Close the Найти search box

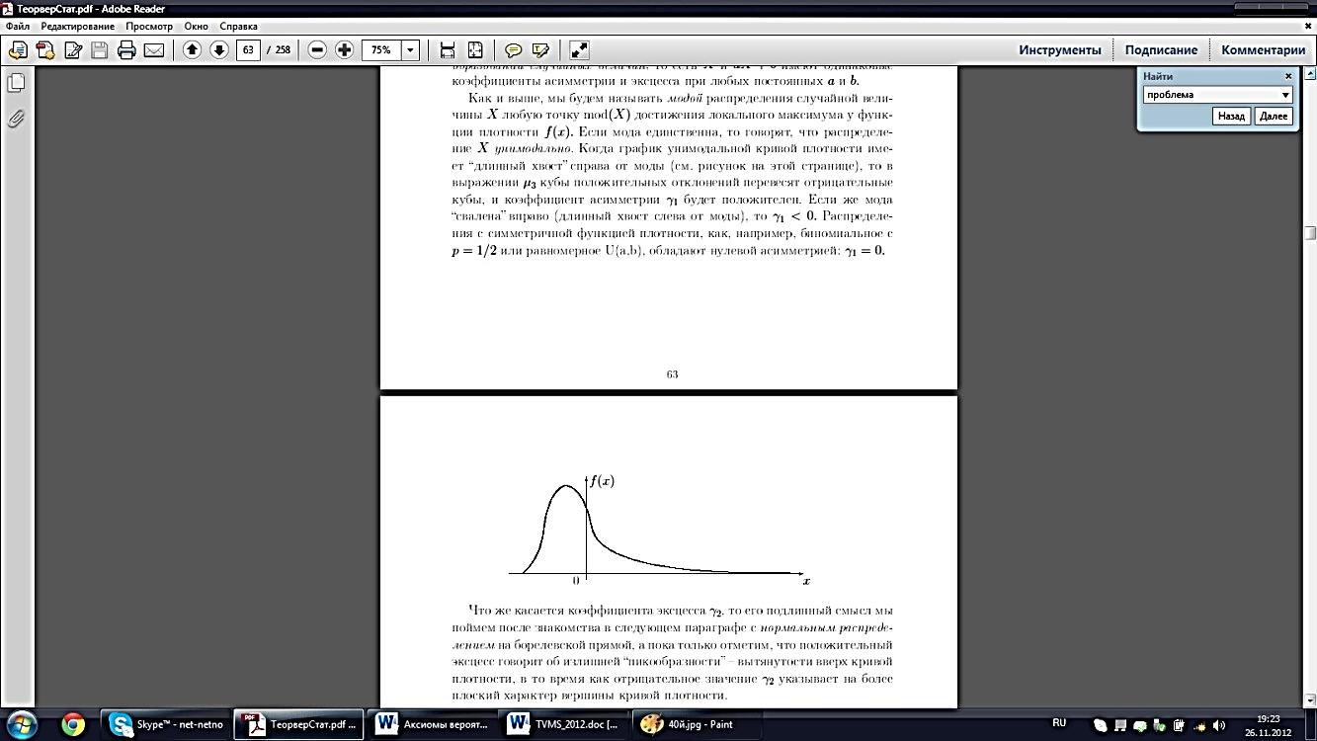click(x=1288, y=76)
